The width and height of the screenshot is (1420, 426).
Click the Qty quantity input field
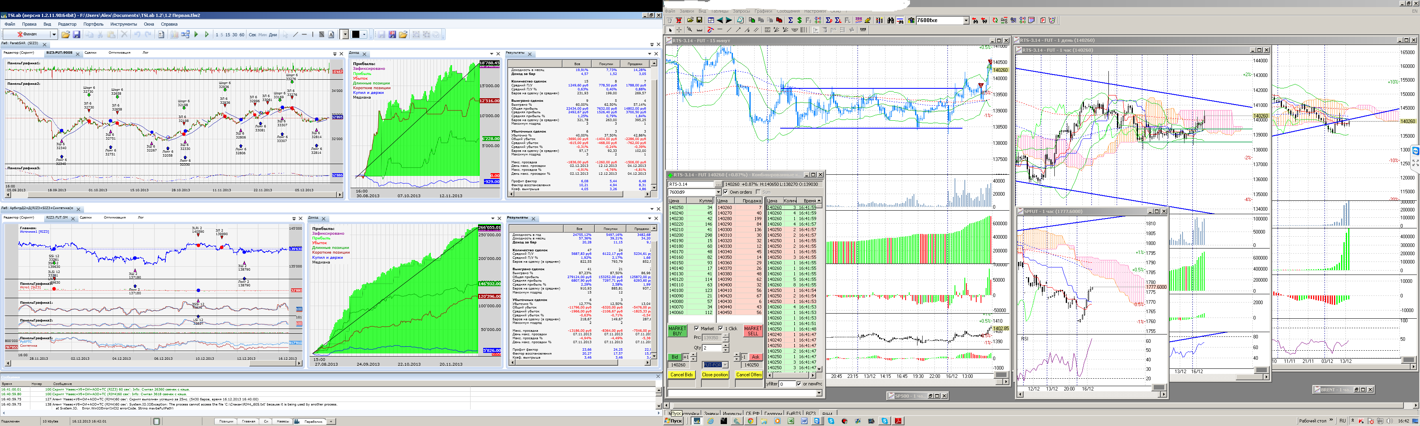tap(712, 348)
